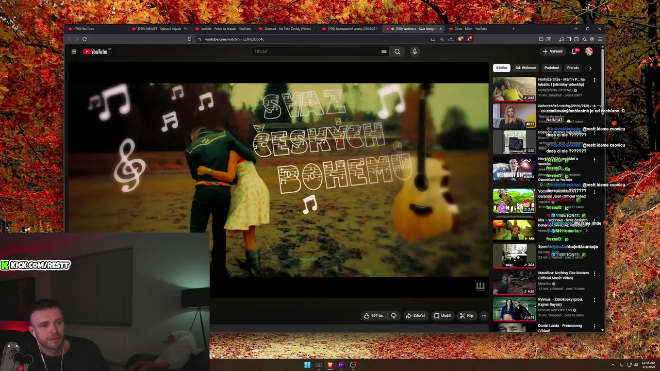Open Metallica: Nothing Else Matters video title

[x=563, y=276]
